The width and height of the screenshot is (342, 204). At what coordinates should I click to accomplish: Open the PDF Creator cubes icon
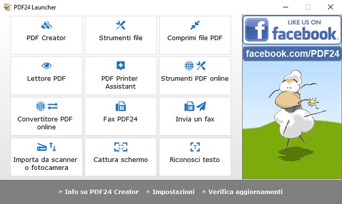point(46,25)
